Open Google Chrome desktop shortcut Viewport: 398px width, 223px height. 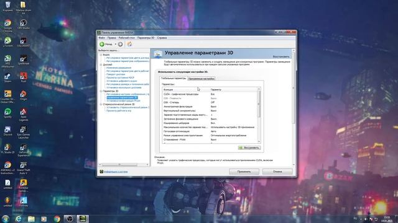(x=7, y=25)
